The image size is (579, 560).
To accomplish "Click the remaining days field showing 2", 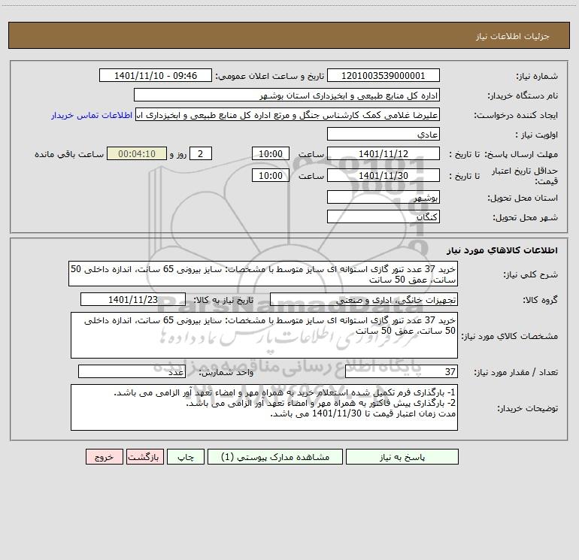I will pyautogui.click(x=201, y=154).
